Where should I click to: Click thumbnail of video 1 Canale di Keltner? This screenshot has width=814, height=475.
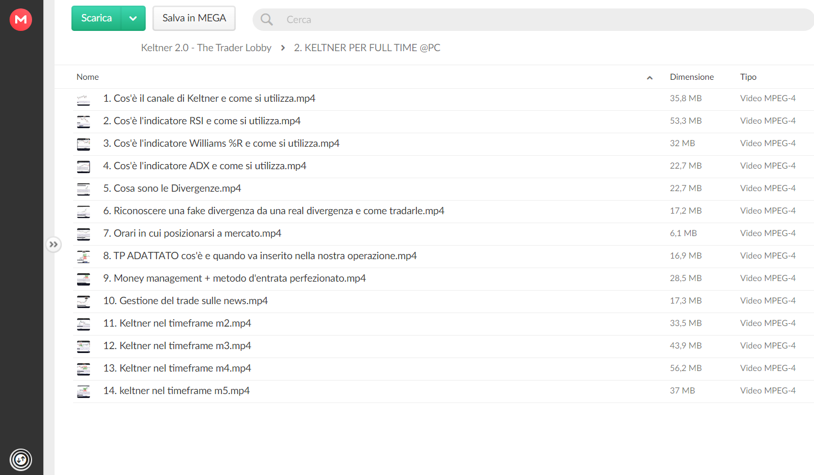click(x=83, y=99)
